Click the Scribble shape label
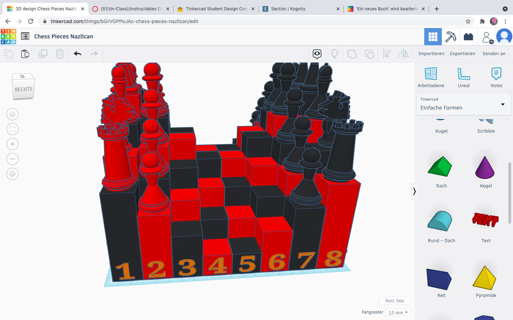This screenshot has height=320, width=513. [x=486, y=131]
